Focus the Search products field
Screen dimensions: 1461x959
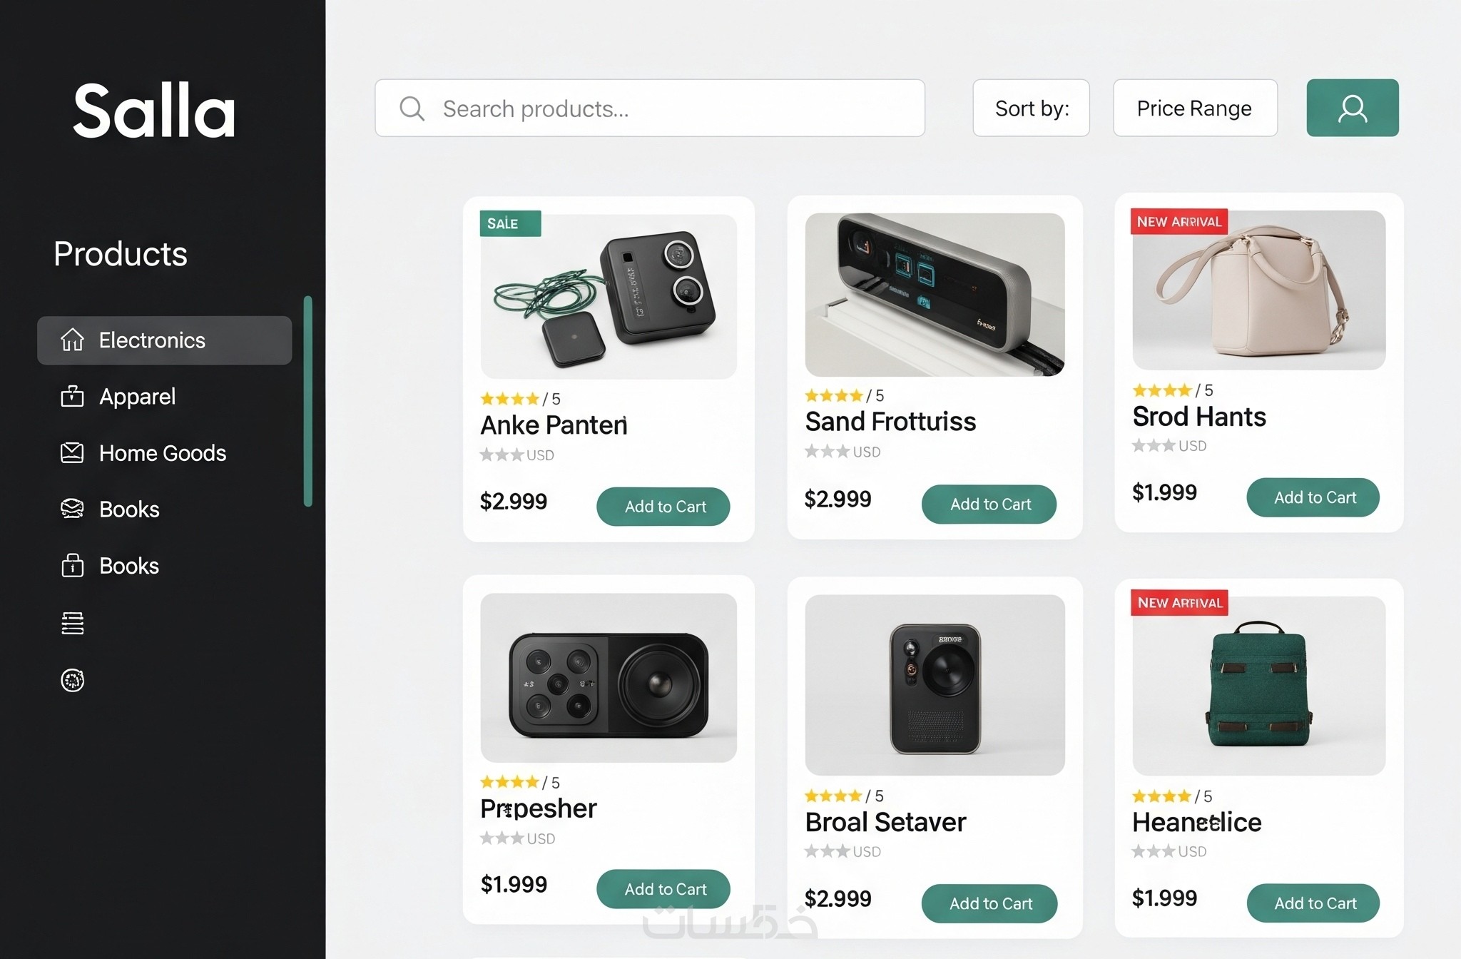point(650,108)
